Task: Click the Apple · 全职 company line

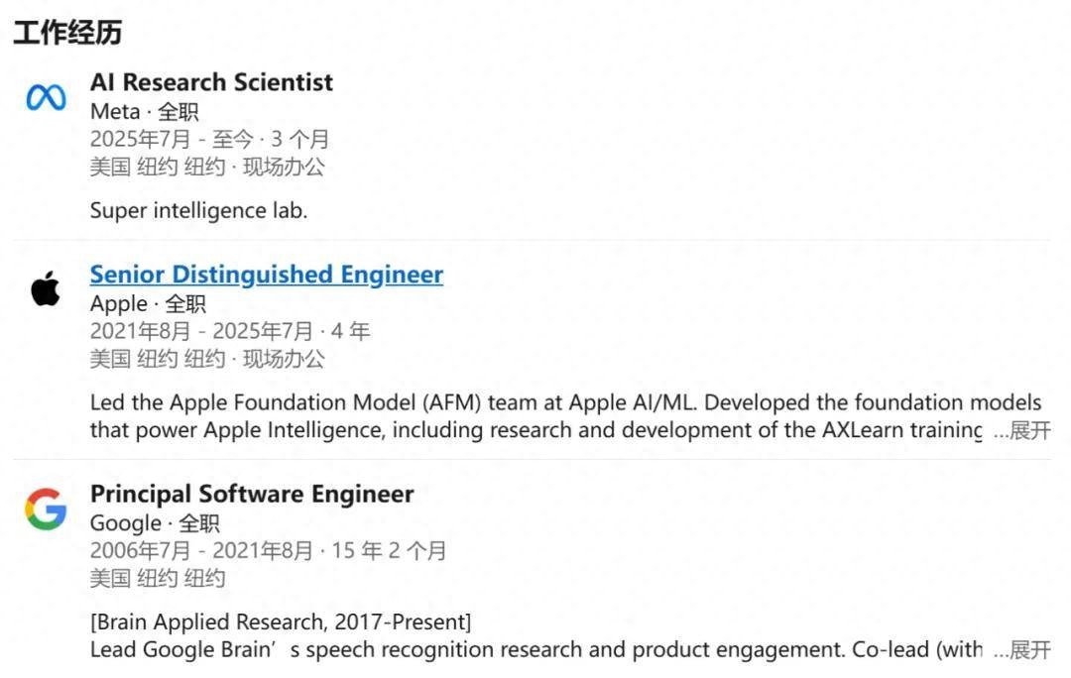Action: 148,303
